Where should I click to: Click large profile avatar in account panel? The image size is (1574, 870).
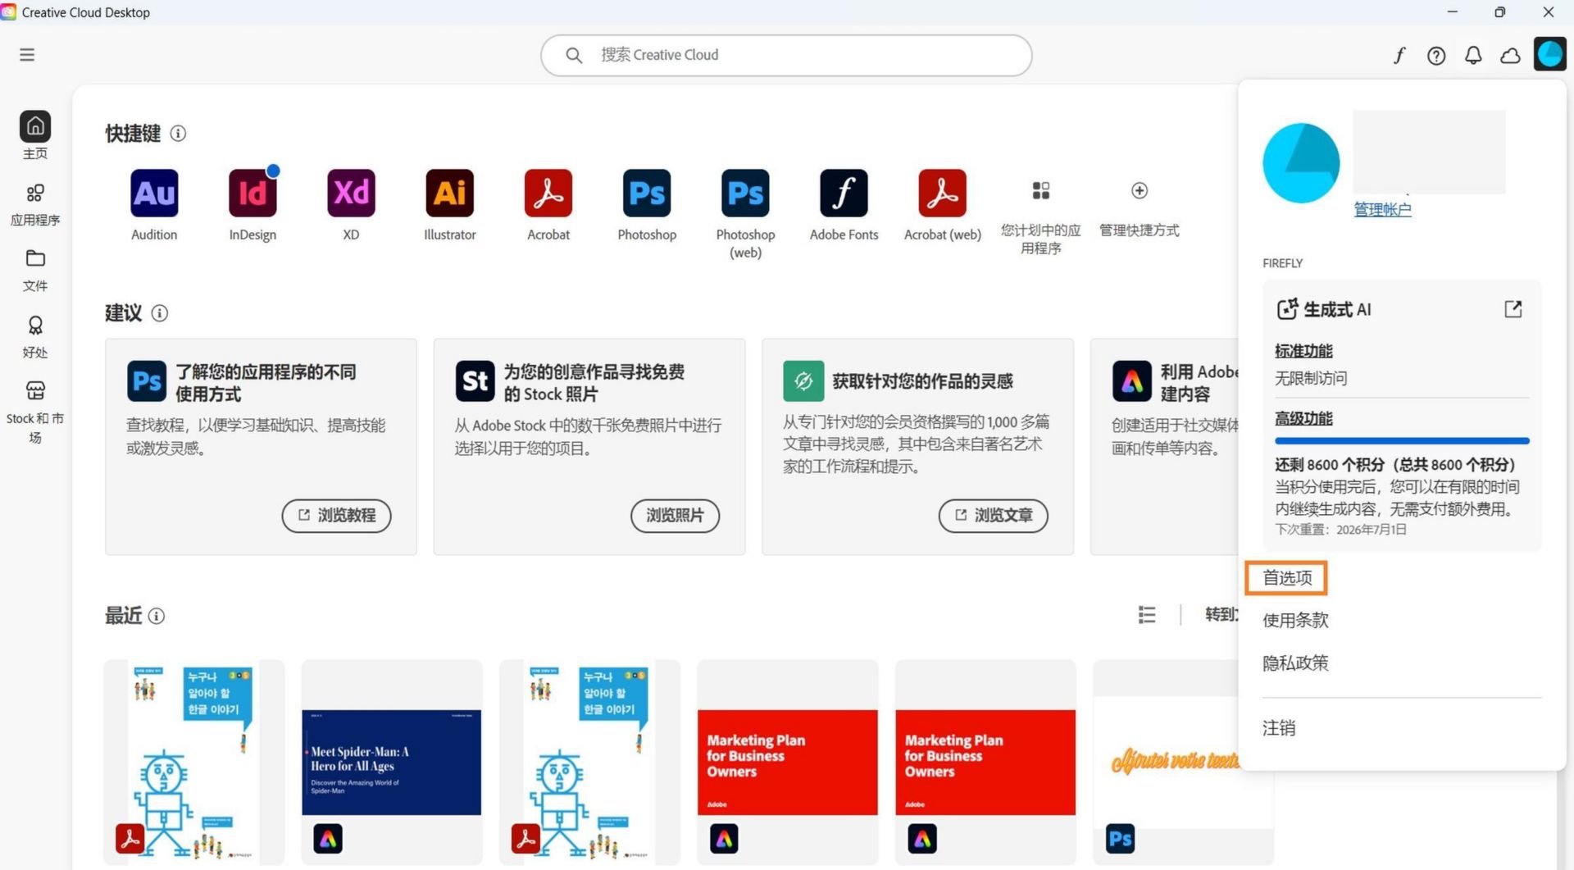pos(1301,163)
